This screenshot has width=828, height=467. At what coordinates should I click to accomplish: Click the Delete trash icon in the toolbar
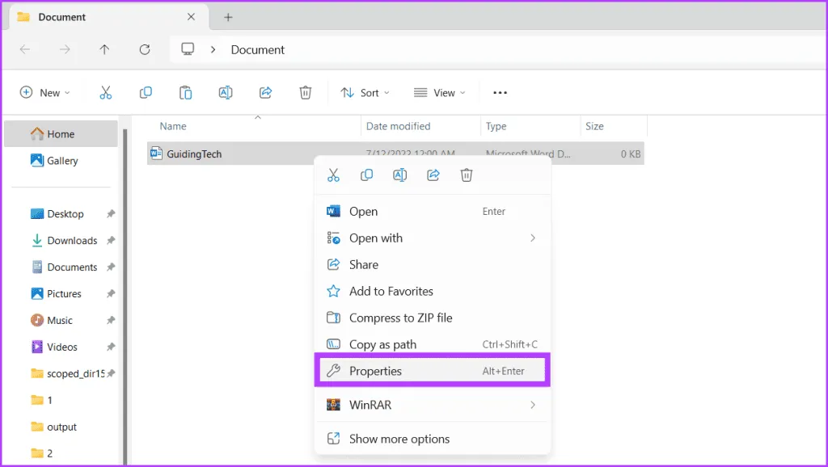pos(306,93)
